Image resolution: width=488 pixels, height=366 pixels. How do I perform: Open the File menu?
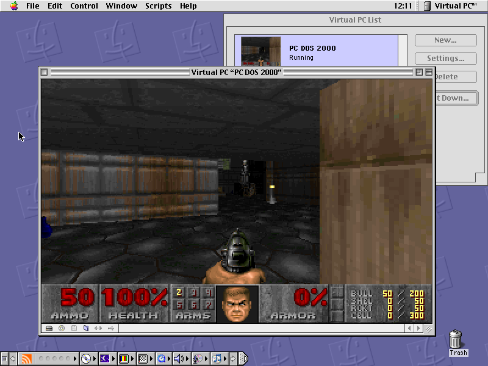33,6
